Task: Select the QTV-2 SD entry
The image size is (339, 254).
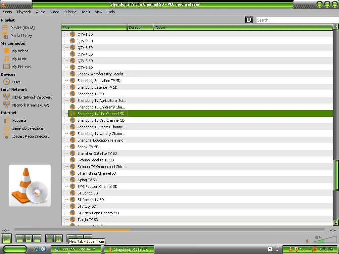Action: tap(85, 41)
